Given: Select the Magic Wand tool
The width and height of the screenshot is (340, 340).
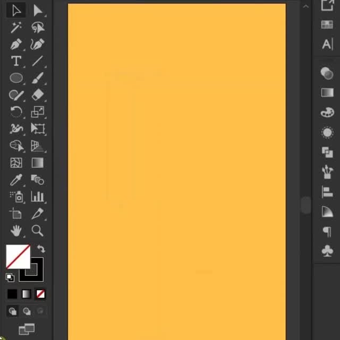Looking at the screenshot, I should point(16,27).
